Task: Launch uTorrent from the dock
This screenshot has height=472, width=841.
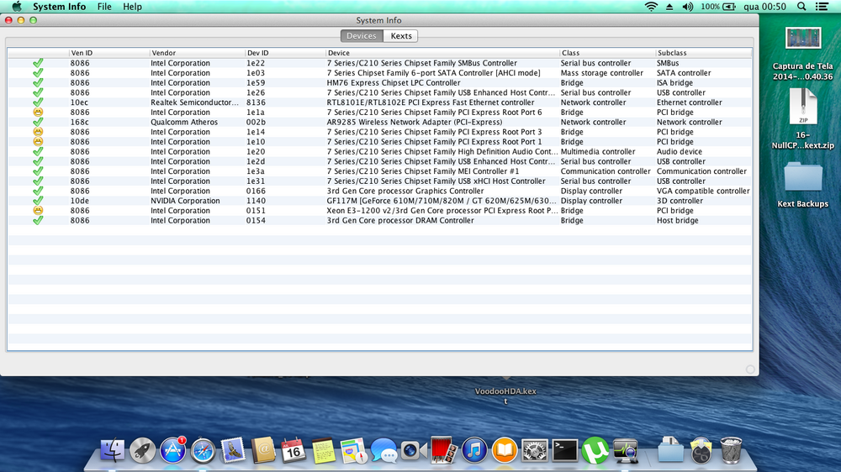Action: click(x=595, y=450)
